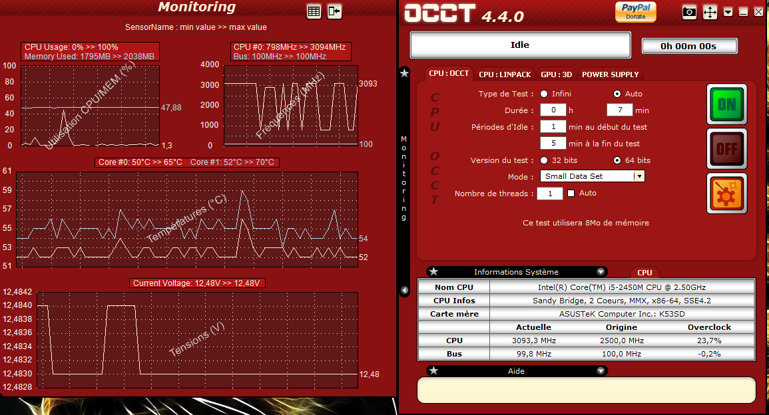Viewport: 769px width, 415px height.
Task: Click the star next to Aide
Action: [x=433, y=370]
